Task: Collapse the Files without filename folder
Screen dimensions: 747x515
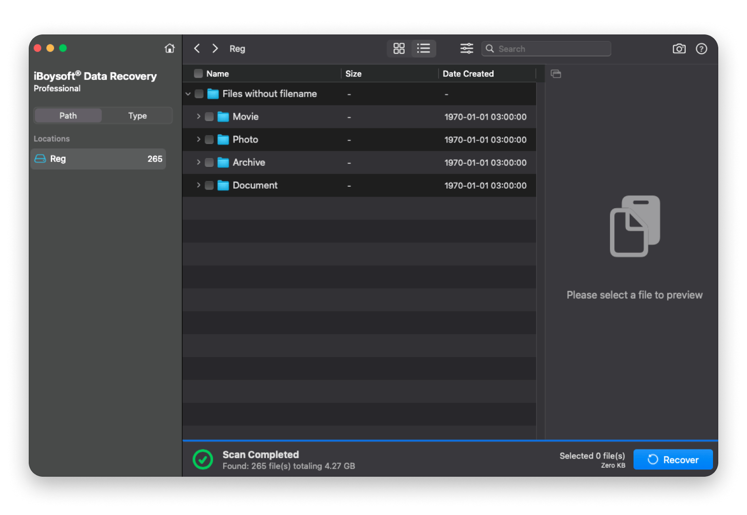Action: [x=188, y=94]
